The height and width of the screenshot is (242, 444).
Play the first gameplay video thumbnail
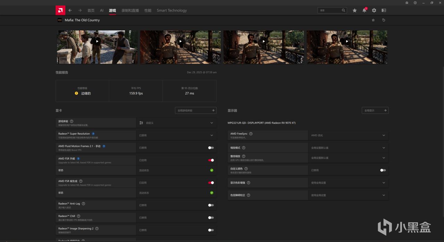[97, 41]
